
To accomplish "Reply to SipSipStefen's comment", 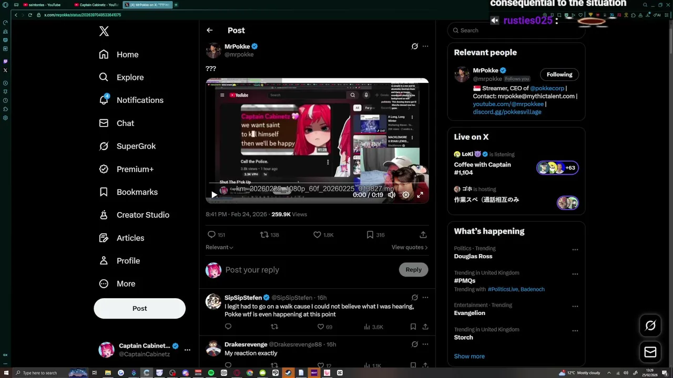I will click(x=228, y=327).
